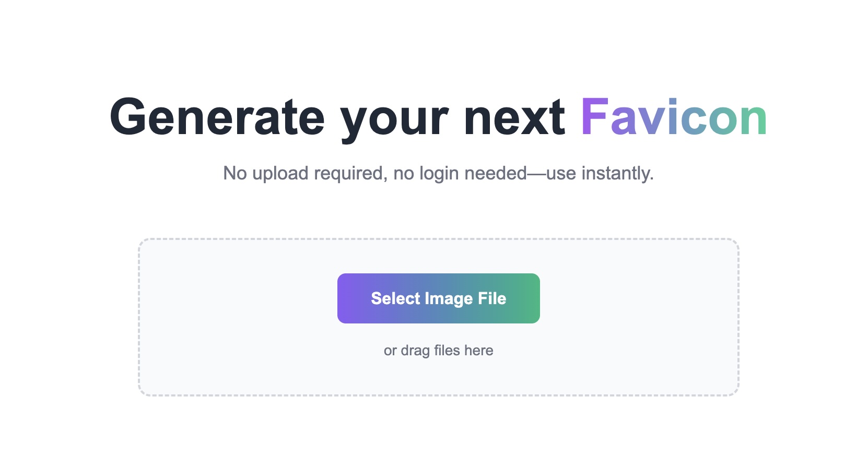Click the "use instantly" phrase in subtitle
This screenshot has height=457, width=868.
tap(600, 173)
